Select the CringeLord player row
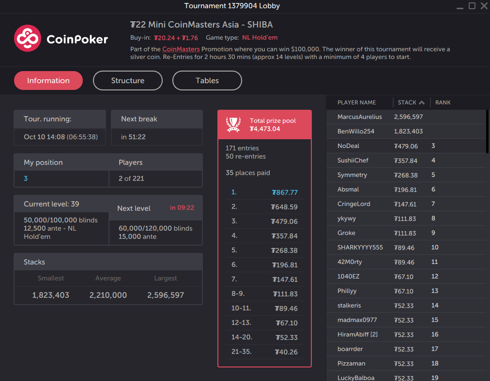Screen dimensions: 490x381 [x=406, y=204]
